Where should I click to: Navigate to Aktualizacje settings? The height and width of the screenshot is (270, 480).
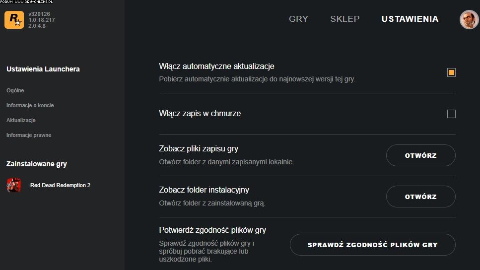[x=21, y=120]
